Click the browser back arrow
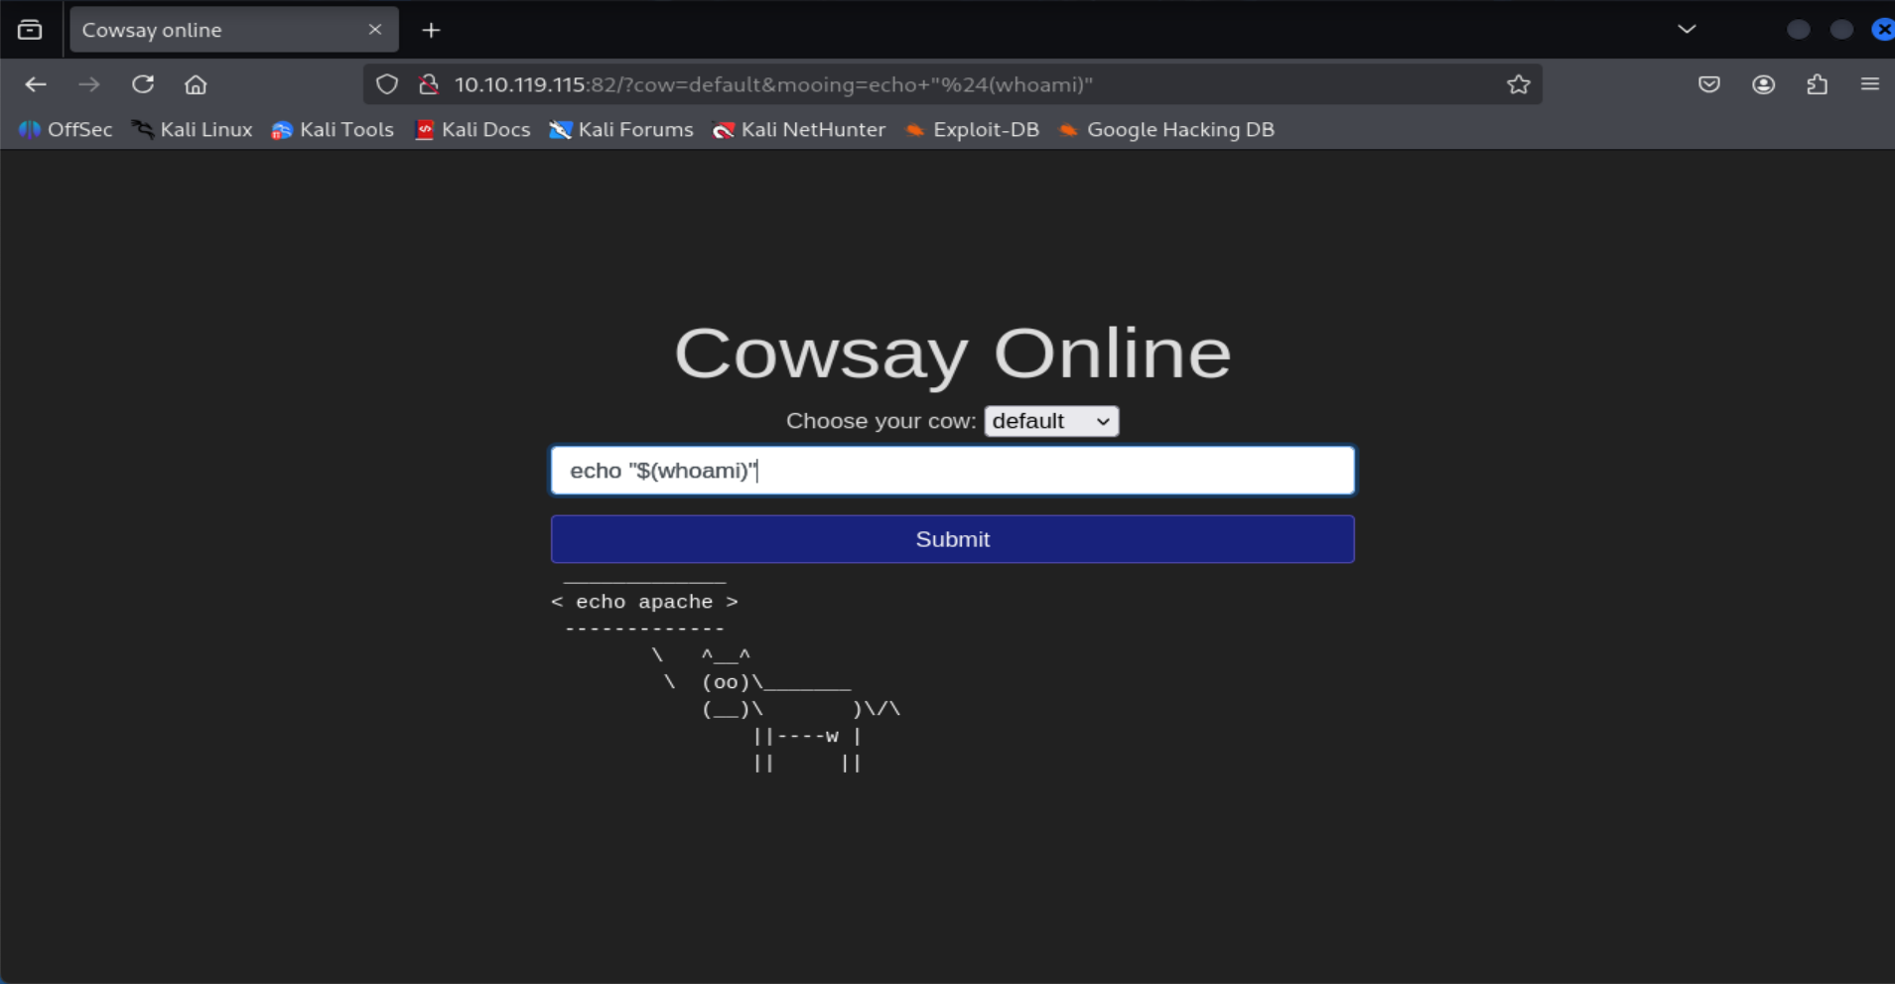Image resolution: width=1895 pixels, height=984 pixels. click(36, 84)
